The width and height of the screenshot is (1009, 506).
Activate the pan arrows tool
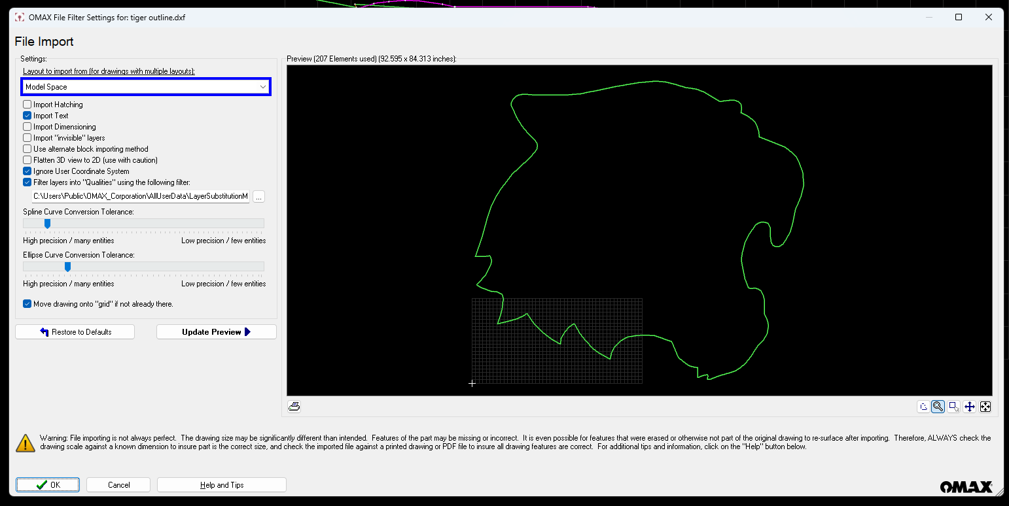(x=969, y=407)
